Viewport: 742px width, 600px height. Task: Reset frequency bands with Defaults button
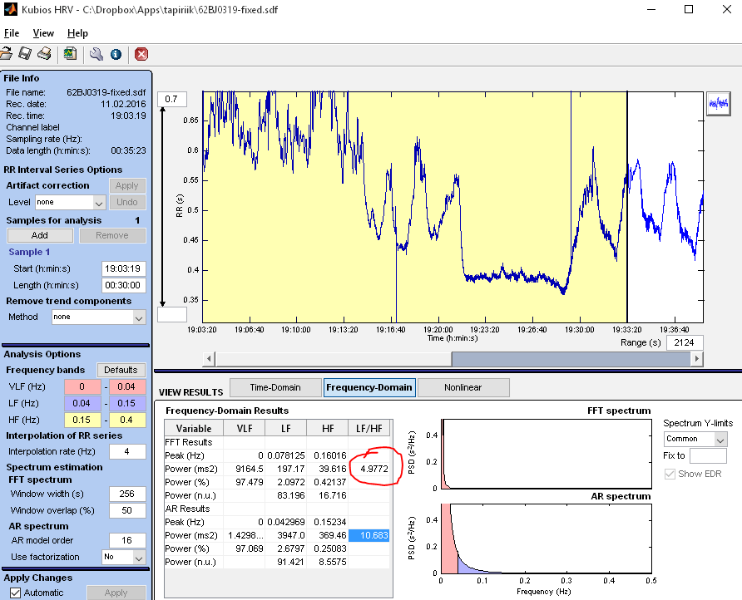pos(121,370)
